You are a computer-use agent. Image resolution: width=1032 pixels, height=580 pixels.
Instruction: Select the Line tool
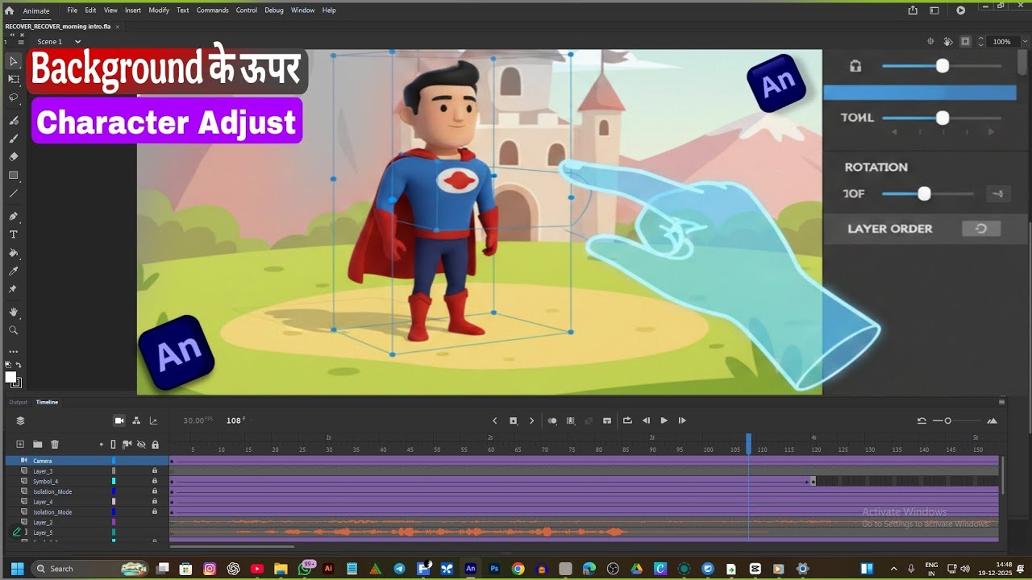13,193
